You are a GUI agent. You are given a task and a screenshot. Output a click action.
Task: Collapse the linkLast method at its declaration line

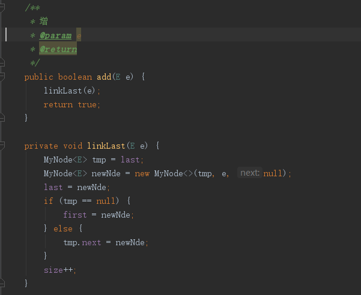pyautogui.click(x=2, y=146)
